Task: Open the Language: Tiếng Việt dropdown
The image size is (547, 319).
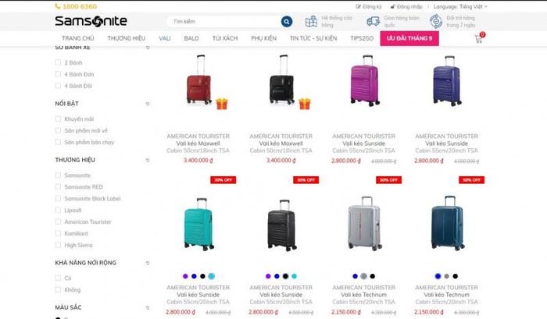Action: [x=460, y=6]
